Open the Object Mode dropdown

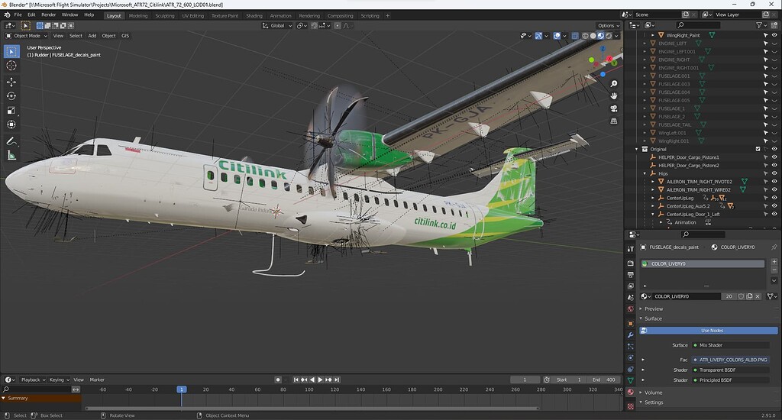[x=27, y=36]
